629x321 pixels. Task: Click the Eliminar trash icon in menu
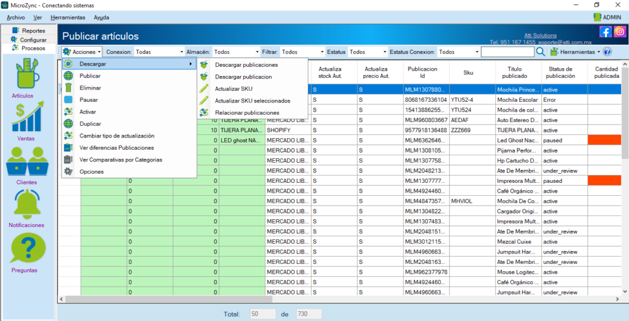69,88
